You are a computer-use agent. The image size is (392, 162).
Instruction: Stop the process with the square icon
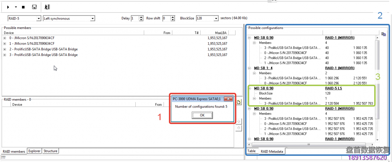23,7
